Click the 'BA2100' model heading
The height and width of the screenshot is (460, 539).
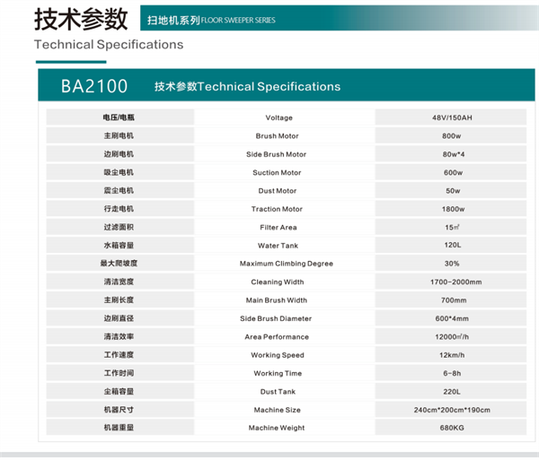(x=94, y=86)
